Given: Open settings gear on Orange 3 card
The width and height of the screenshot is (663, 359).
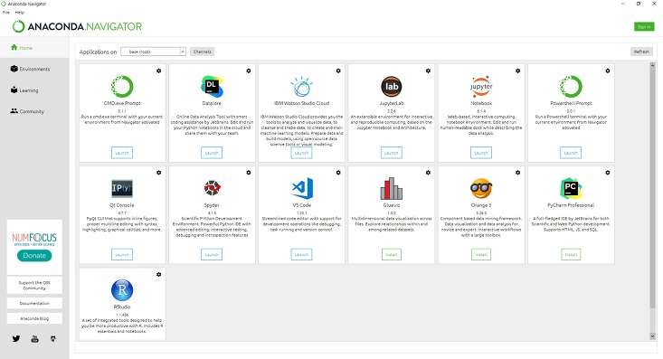Looking at the screenshot, I should (x=518, y=173).
